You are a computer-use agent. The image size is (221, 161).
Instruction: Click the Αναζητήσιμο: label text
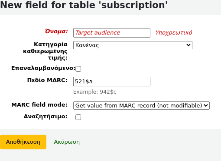[45, 117]
